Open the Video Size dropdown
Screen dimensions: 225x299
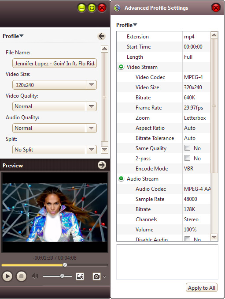[92, 85]
